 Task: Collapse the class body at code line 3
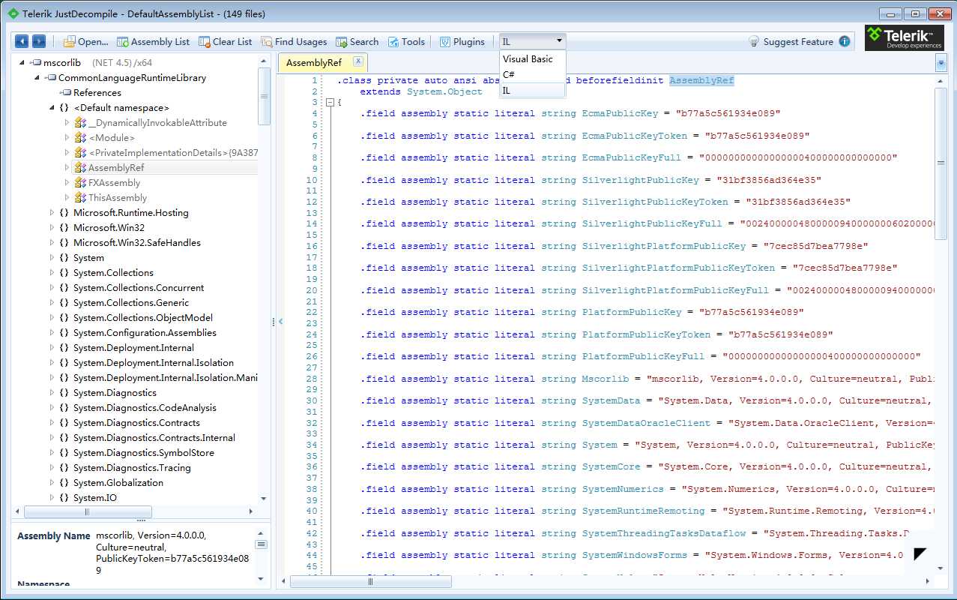[x=329, y=102]
